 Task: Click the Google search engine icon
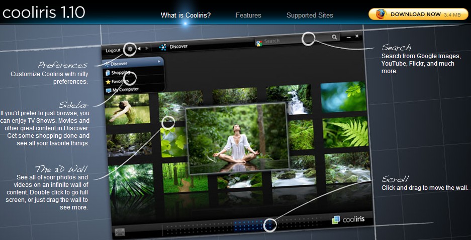click(259, 43)
